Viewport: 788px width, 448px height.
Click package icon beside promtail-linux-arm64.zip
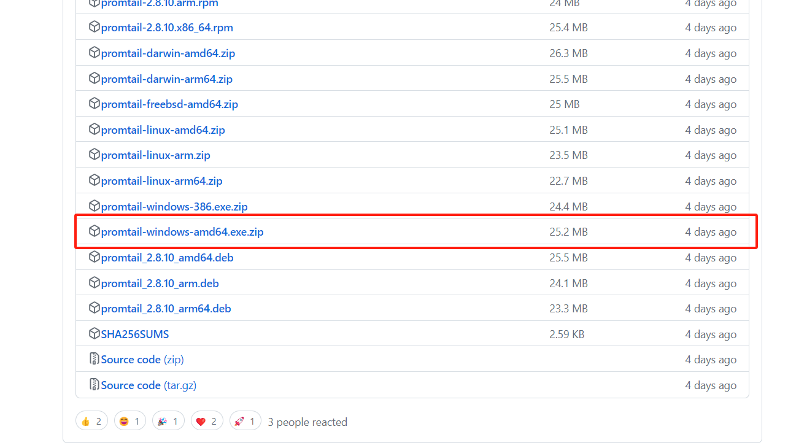94,180
